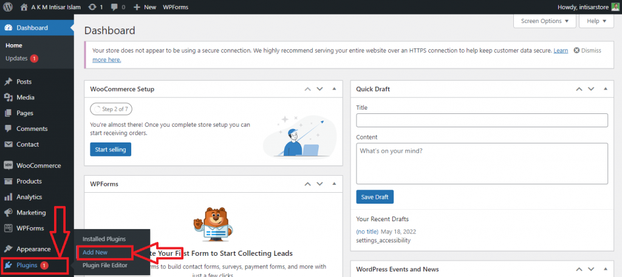Click the plus New icon in admin bar
Screen dimensions: 622x277
tap(137, 7)
